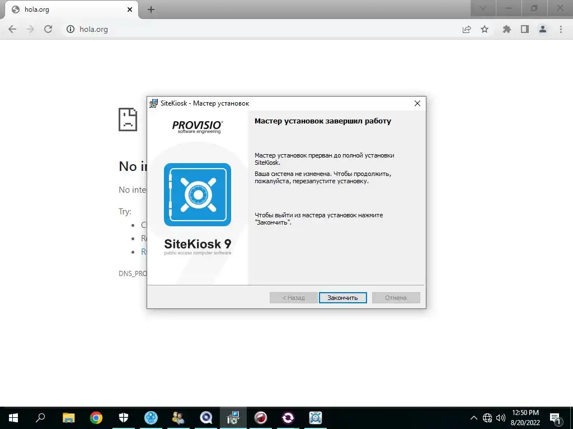Screen dimensions: 573x429
Task: Open Chrome three-dot menu
Action: pyautogui.click(x=561, y=29)
